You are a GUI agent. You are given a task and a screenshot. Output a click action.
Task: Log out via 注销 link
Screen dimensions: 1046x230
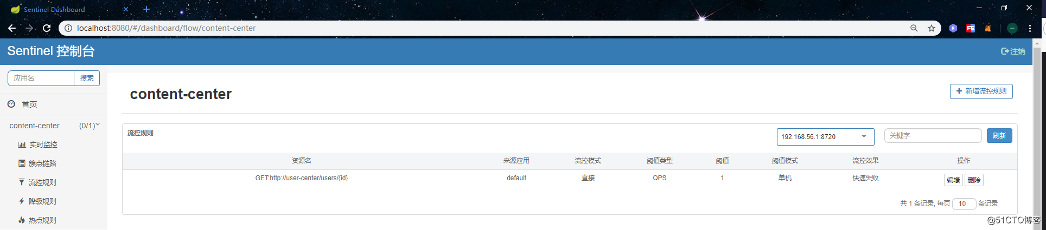(x=1013, y=51)
